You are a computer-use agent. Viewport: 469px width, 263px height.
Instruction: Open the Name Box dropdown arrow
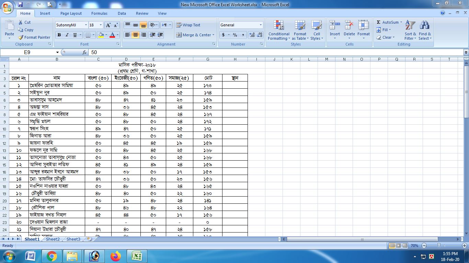57,52
